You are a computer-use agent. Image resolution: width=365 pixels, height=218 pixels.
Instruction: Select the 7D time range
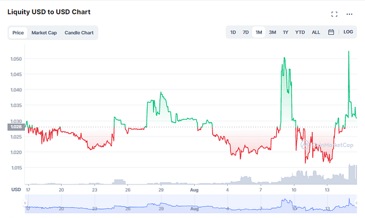pos(246,32)
